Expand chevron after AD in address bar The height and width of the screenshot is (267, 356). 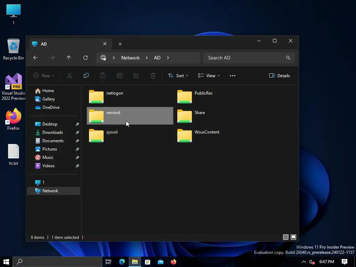tap(168, 58)
